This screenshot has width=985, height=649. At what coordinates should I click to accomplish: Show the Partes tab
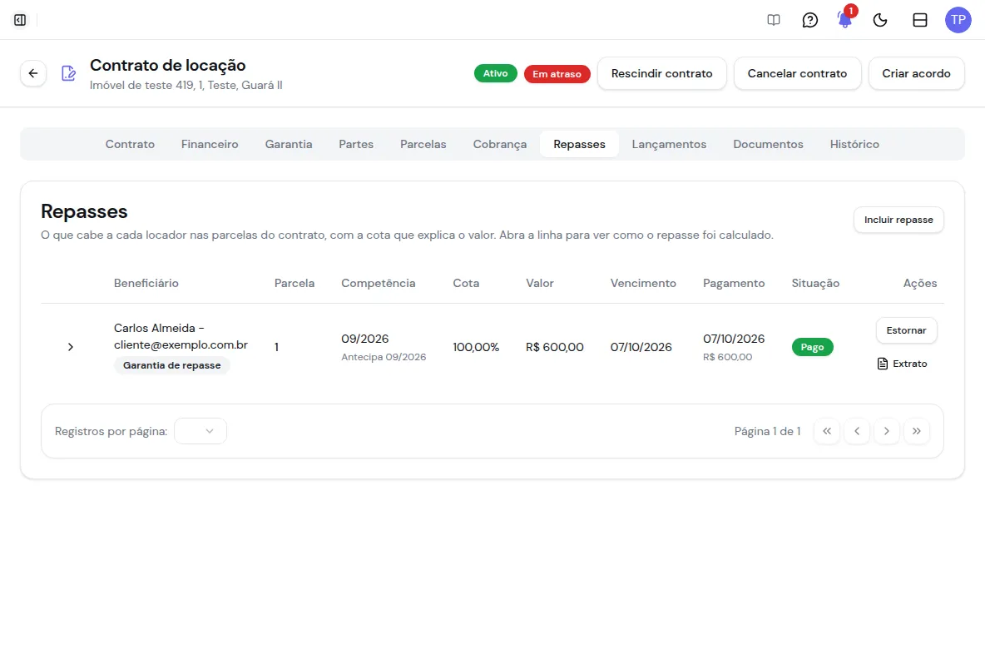356,144
